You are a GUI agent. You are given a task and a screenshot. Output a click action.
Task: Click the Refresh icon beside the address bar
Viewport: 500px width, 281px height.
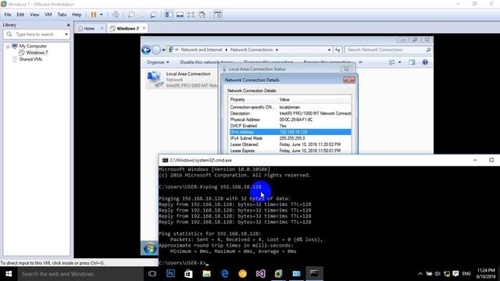click(x=337, y=50)
